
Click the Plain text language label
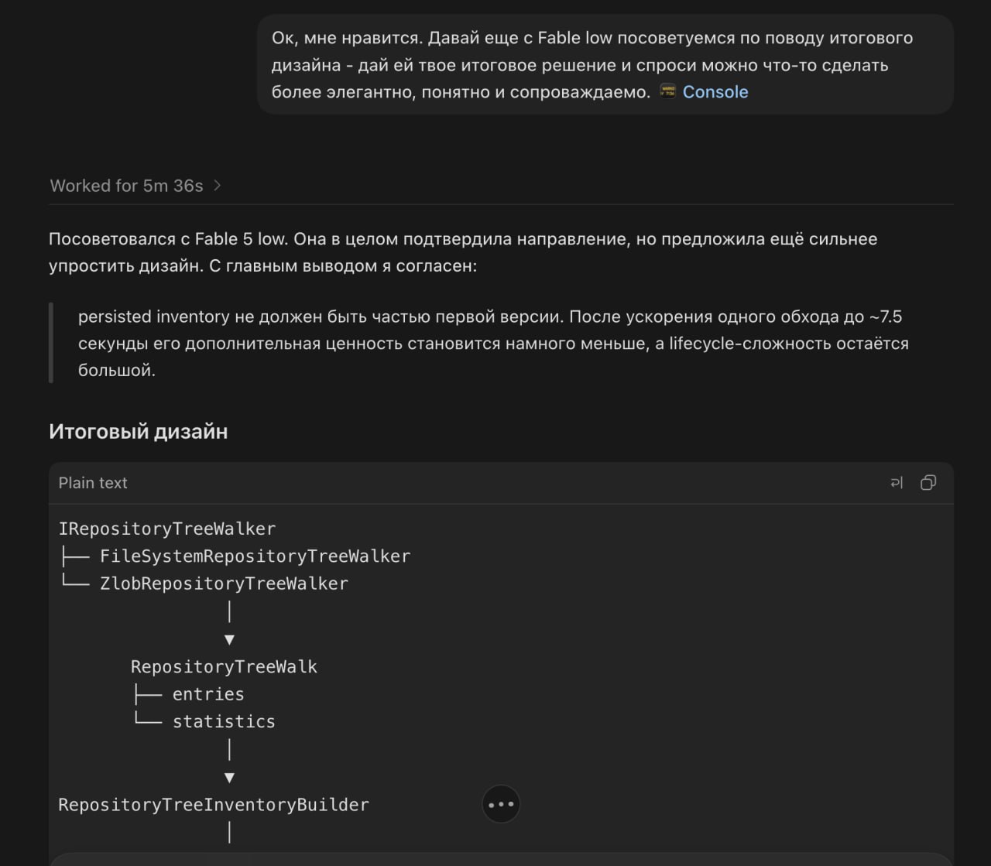93,483
